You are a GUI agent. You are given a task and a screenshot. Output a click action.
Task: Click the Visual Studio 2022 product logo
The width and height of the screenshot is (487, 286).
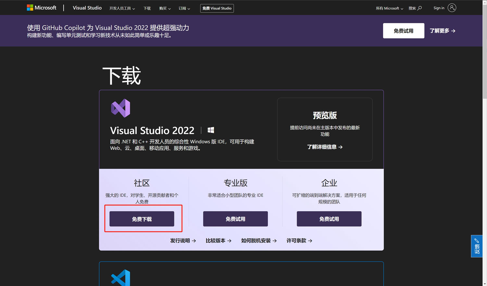point(120,108)
